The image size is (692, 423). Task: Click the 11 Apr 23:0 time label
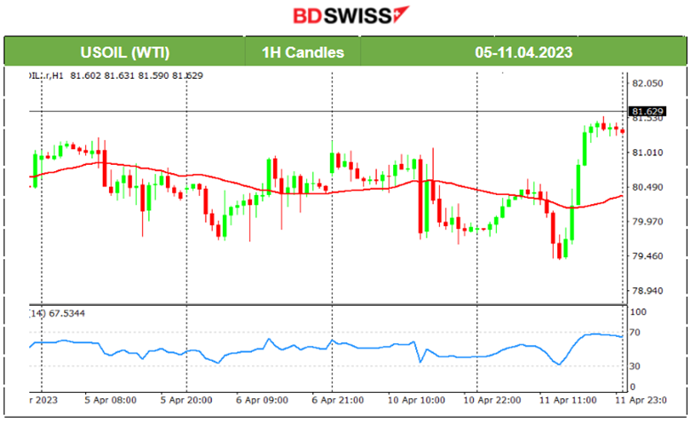click(x=641, y=401)
